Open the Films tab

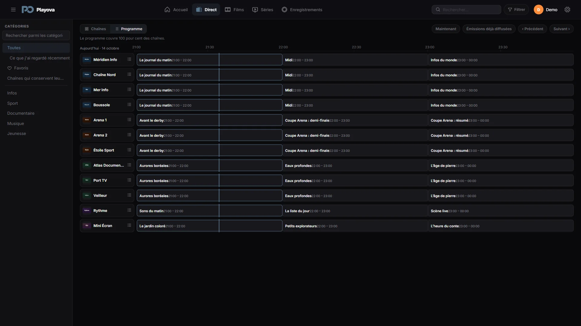(x=234, y=10)
